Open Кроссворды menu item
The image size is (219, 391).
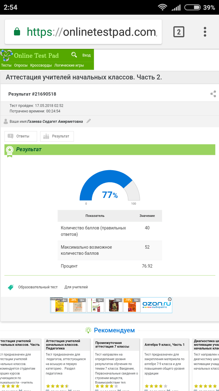[41, 65]
